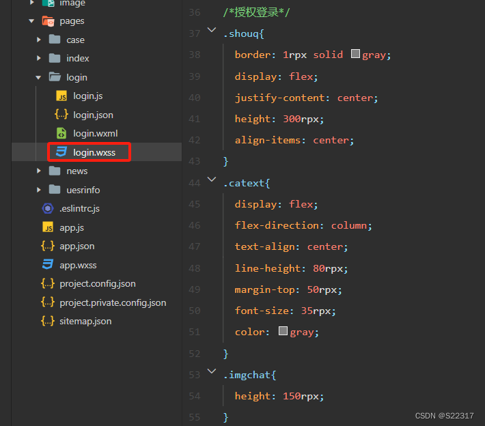Viewport: 485px width, 426px height.
Task: Select the case folder label
Action: 75,40
